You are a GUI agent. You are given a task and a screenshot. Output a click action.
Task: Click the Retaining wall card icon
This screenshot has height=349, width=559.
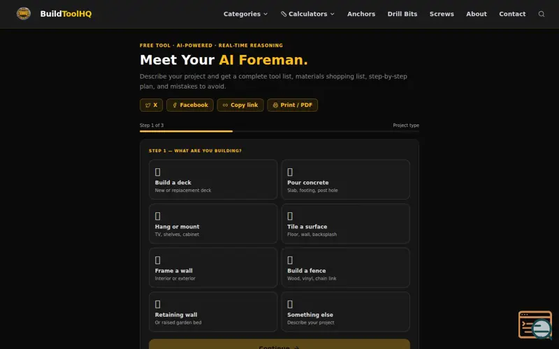click(158, 304)
